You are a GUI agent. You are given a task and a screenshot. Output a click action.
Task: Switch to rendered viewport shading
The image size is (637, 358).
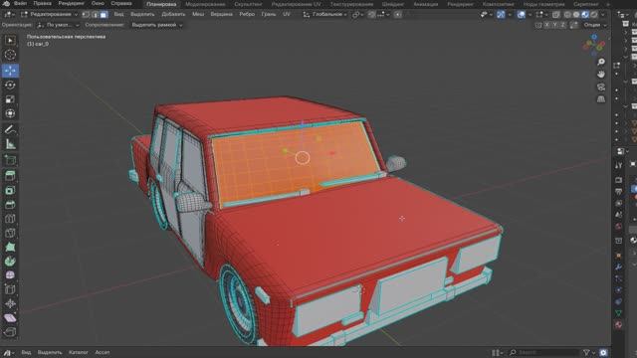pos(593,14)
